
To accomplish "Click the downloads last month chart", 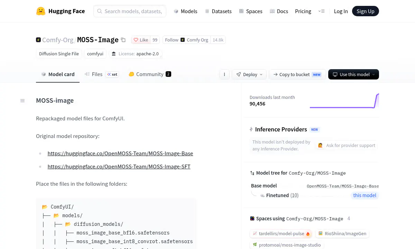I will (344, 101).
